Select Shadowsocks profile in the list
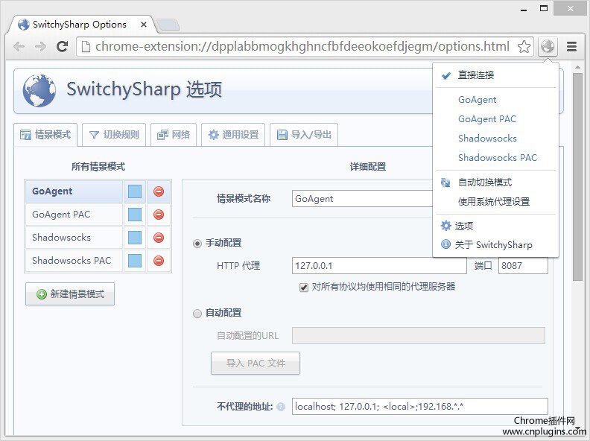Viewport: 590px width, 441px height. 74,238
